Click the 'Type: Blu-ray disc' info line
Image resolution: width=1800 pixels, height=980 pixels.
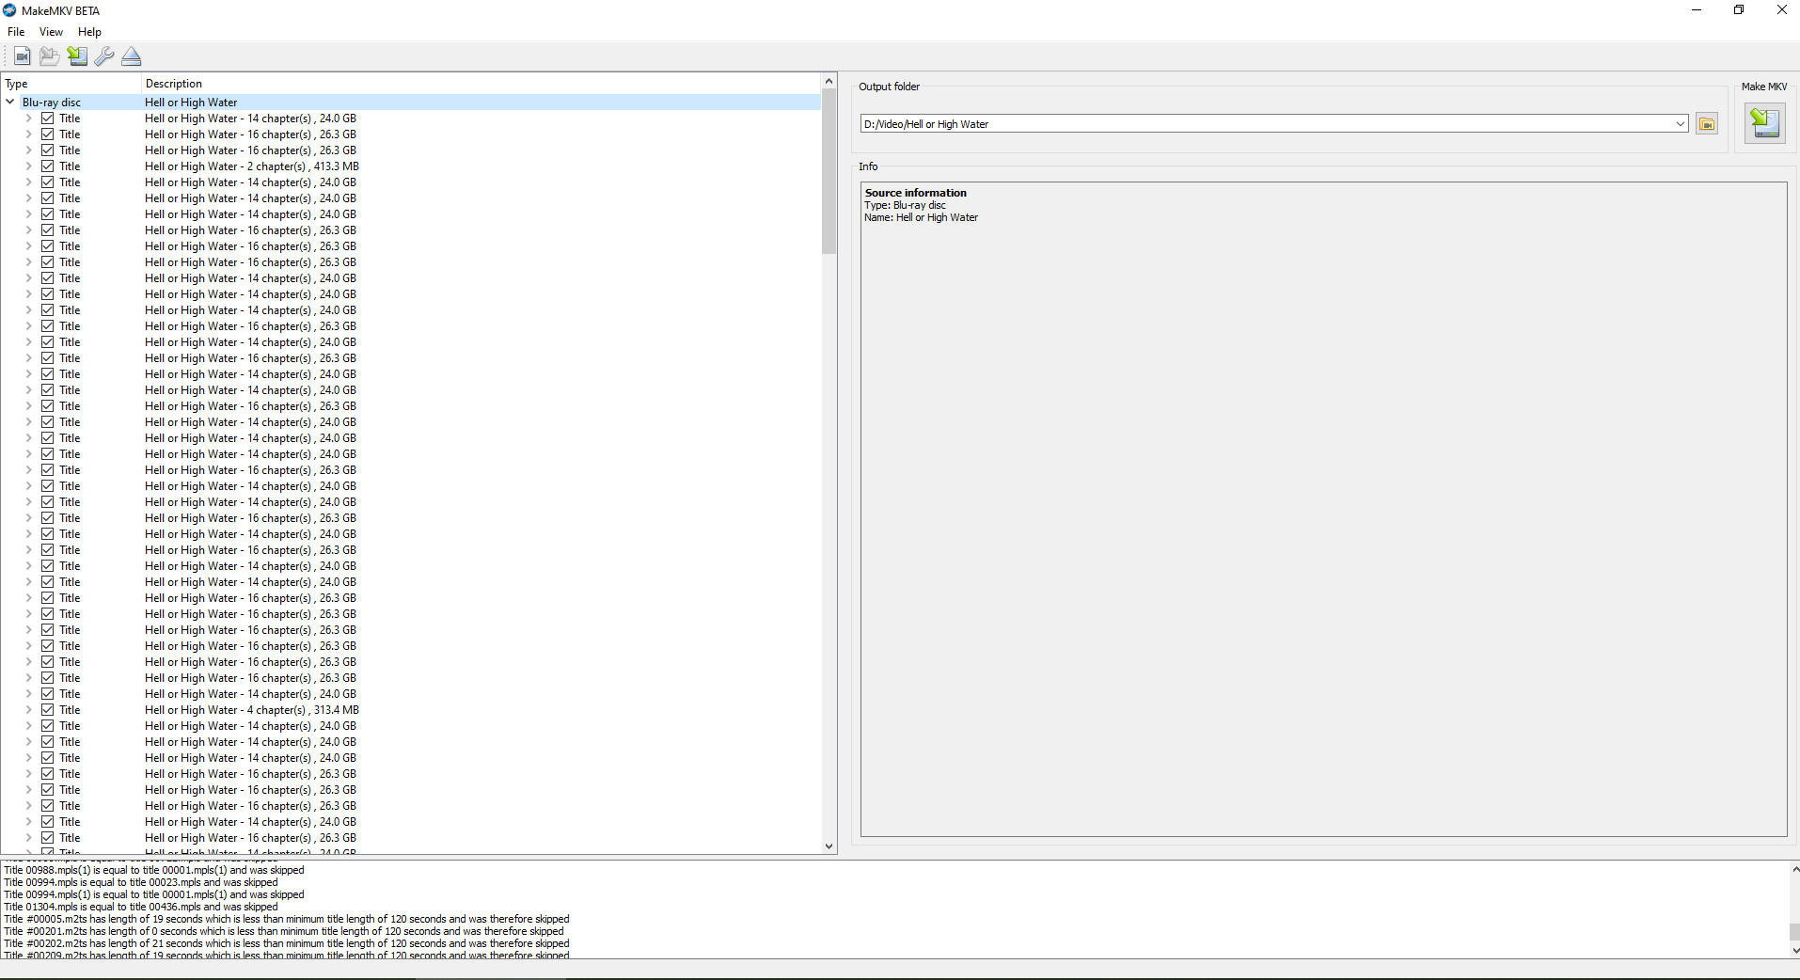point(905,205)
